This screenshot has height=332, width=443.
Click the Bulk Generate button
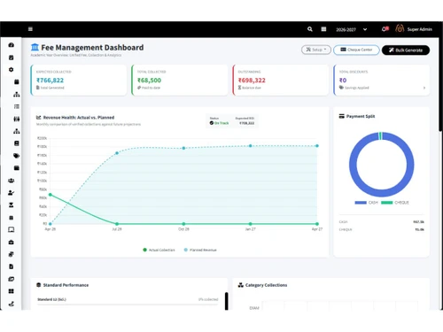point(406,50)
